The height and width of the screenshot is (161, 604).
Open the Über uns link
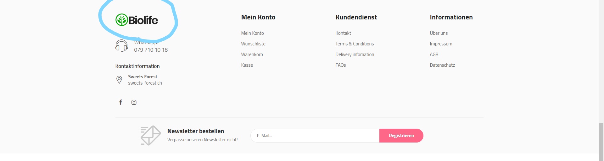tap(439, 33)
